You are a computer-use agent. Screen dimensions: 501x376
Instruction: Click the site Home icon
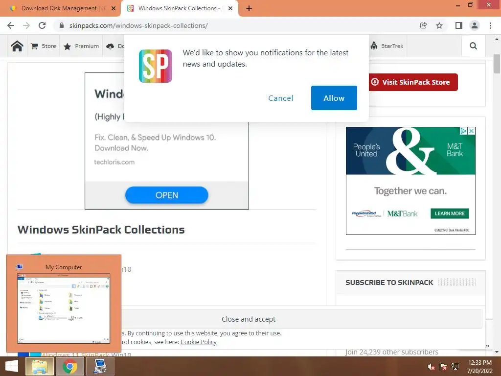point(17,46)
